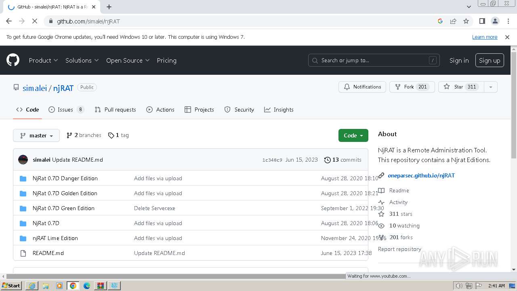The image size is (517, 291).
Task: Expand the star list dropdown arrow
Action: (490, 87)
